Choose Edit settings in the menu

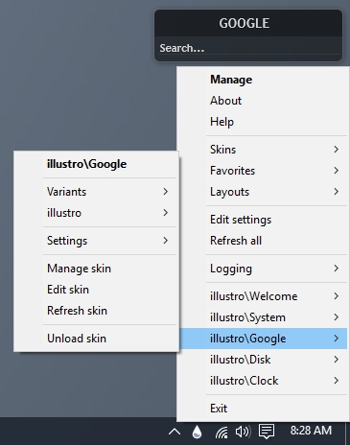263,220
